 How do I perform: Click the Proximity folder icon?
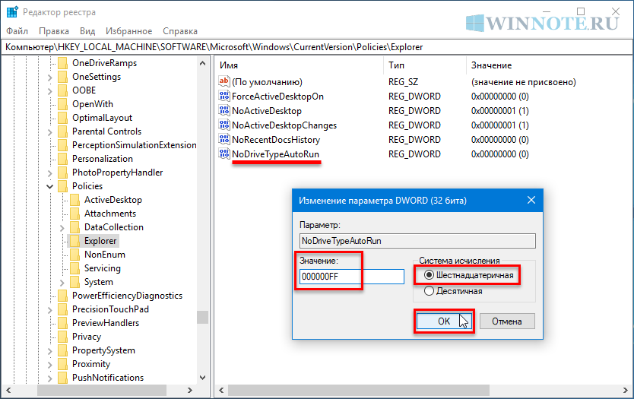coord(62,364)
